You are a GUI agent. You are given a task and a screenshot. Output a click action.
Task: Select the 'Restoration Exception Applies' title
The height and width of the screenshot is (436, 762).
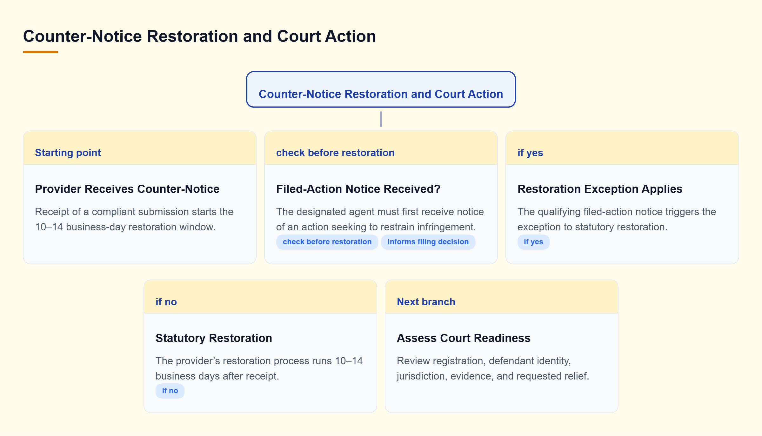click(x=600, y=189)
